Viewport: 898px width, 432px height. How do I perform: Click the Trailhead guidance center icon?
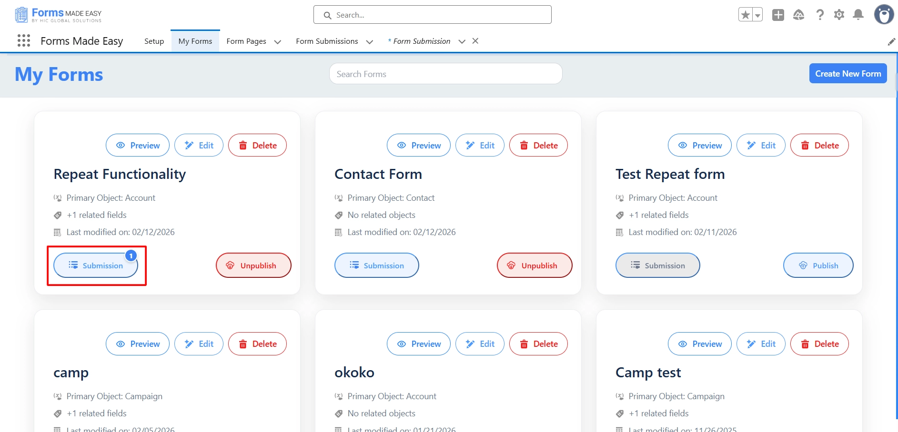799,15
